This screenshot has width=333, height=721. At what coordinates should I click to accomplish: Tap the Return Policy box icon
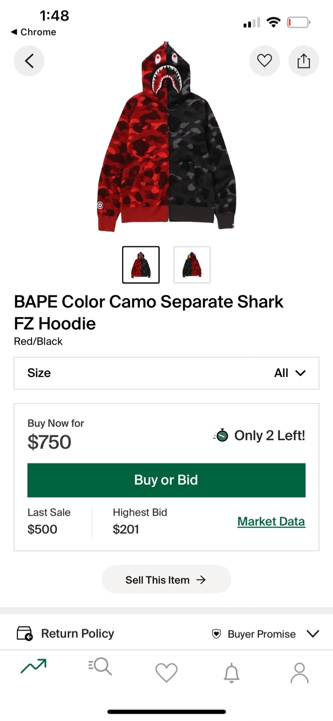pos(25,633)
